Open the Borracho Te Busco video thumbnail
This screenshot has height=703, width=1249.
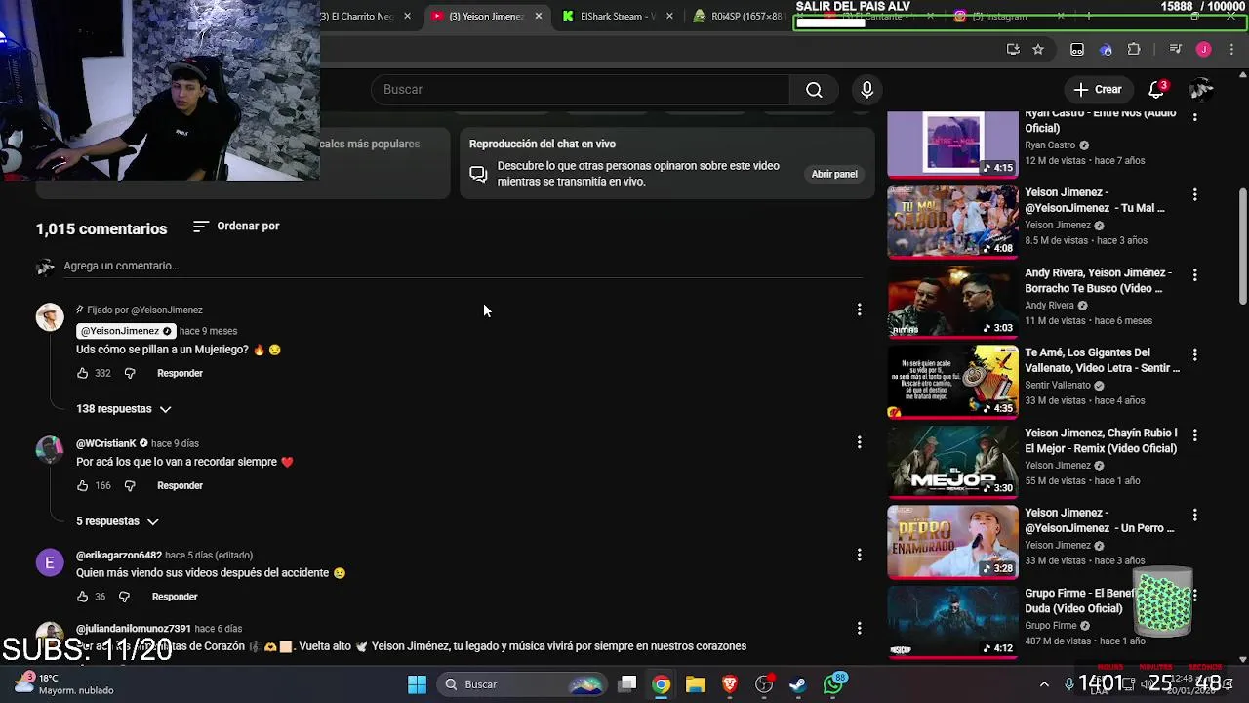[952, 302]
